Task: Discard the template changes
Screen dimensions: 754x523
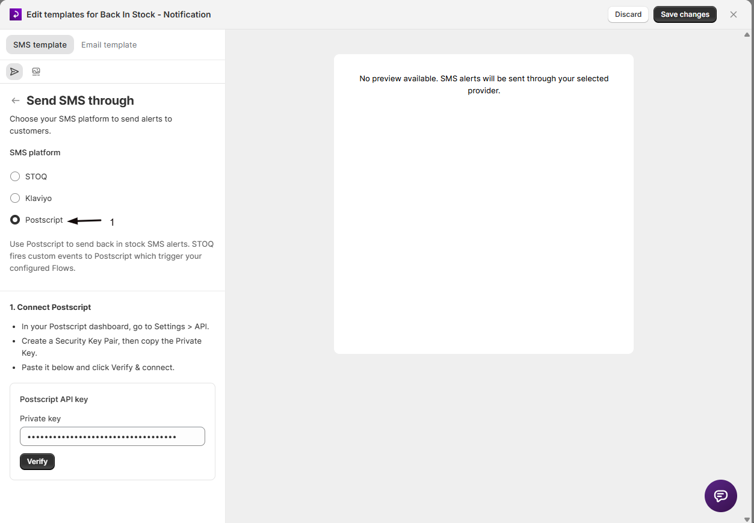Action: pyautogui.click(x=628, y=14)
